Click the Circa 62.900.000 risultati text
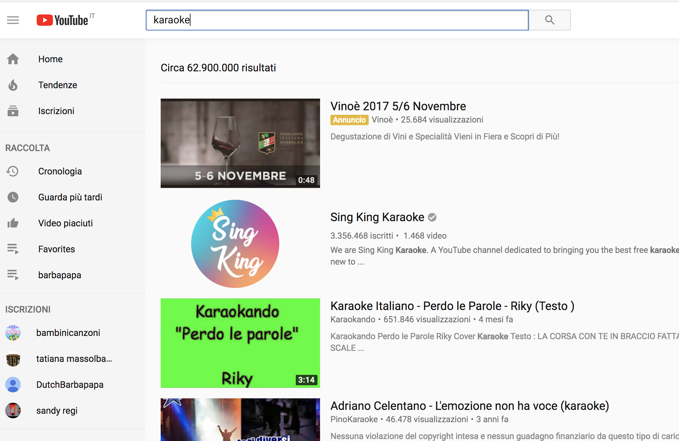This screenshot has width=679, height=441. click(x=218, y=68)
